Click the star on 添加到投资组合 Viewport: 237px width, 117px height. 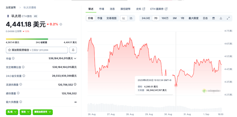click(9, 50)
